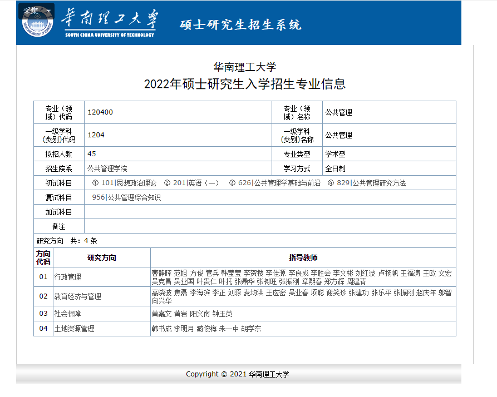Click the major code value 120400
Screen dimensions: 497x397
[x=100, y=112]
